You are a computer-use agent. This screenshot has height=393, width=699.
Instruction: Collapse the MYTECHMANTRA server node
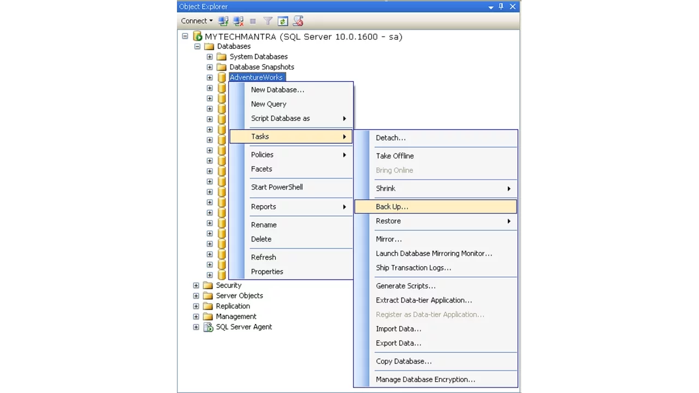click(185, 37)
